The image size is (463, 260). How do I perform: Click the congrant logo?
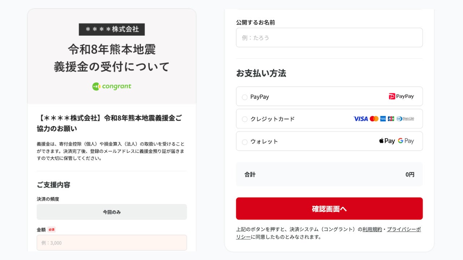(x=112, y=86)
